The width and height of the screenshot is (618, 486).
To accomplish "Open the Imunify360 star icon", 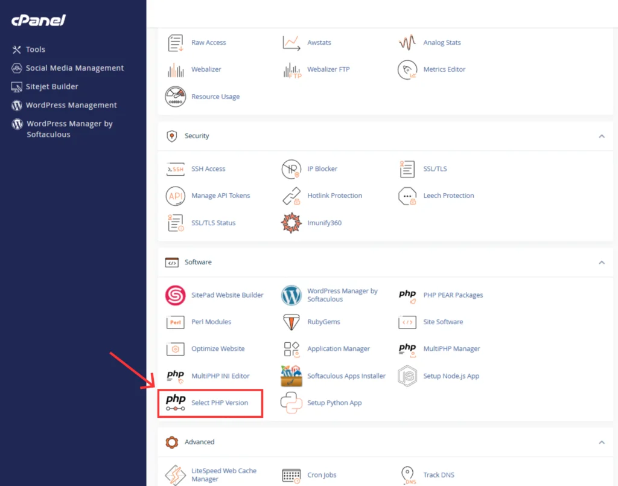I will pos(291,223).
